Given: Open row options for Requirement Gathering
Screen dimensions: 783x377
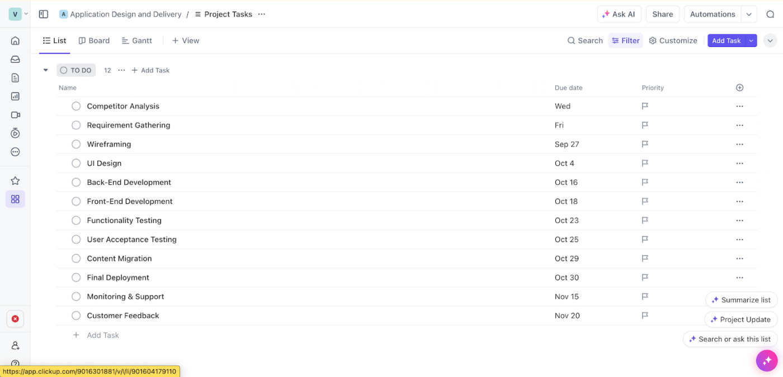Looking at the screenshot, I should point(739,125).
